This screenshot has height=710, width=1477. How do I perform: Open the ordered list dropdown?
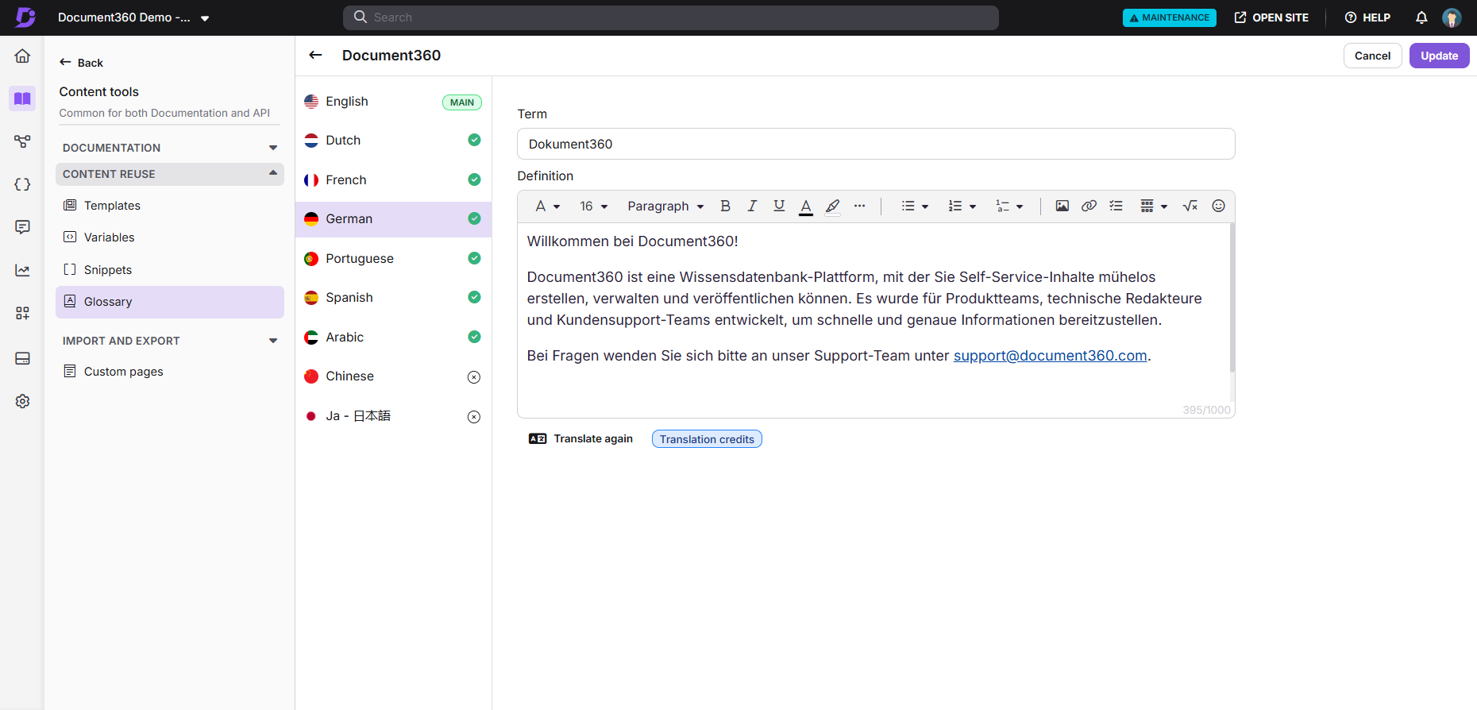(x=962, y=206)
